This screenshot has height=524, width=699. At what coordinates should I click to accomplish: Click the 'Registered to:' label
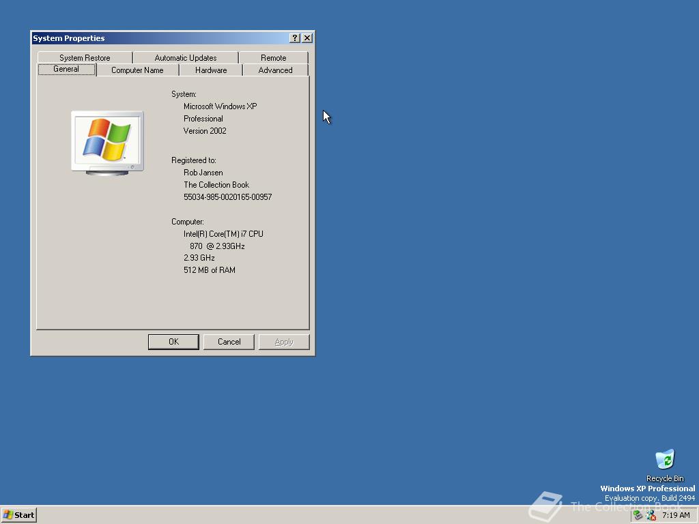coord(193,160)
